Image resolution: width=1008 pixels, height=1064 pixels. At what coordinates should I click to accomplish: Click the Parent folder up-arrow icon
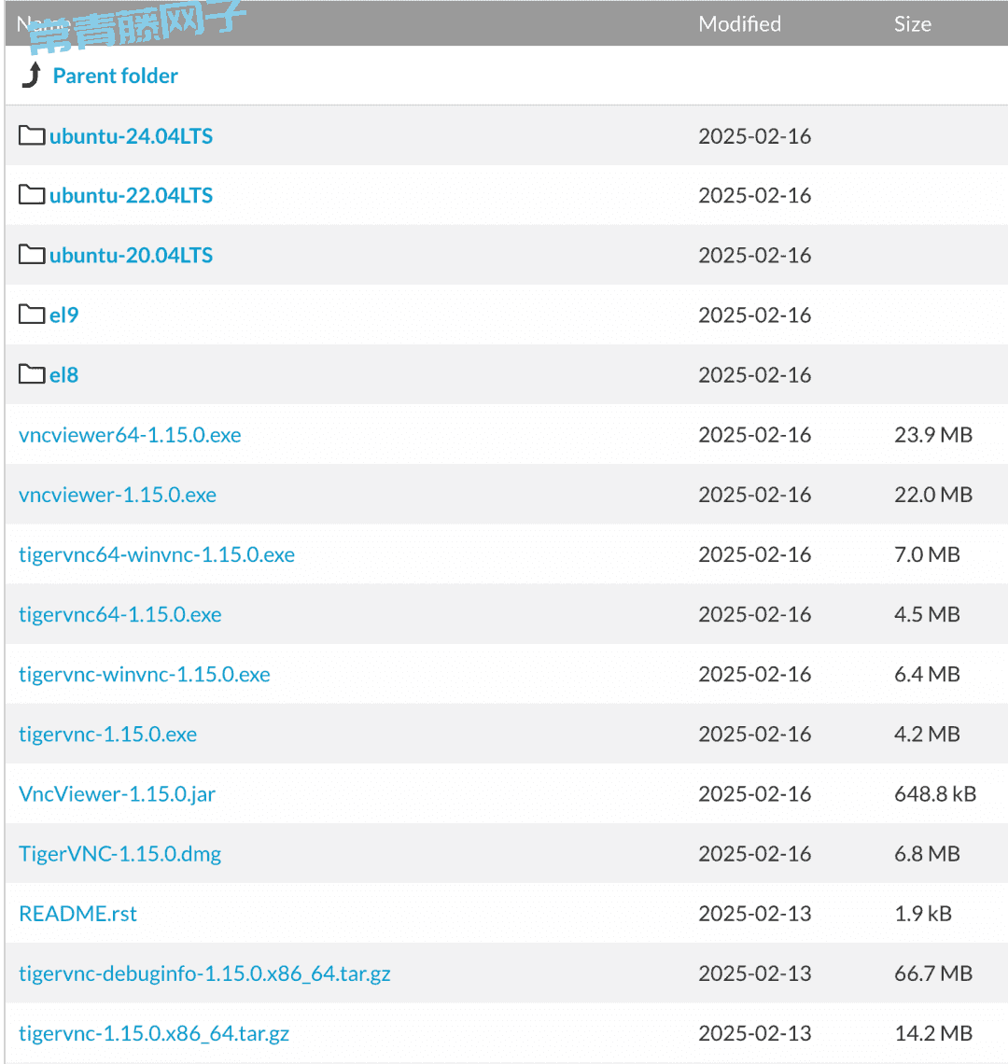[31, 76]
